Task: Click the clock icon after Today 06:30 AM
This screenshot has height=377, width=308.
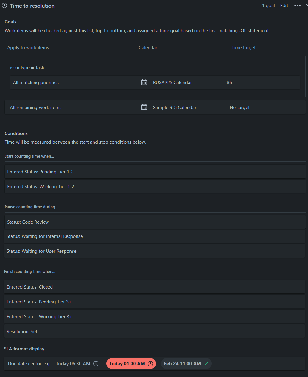Action: 96,364
